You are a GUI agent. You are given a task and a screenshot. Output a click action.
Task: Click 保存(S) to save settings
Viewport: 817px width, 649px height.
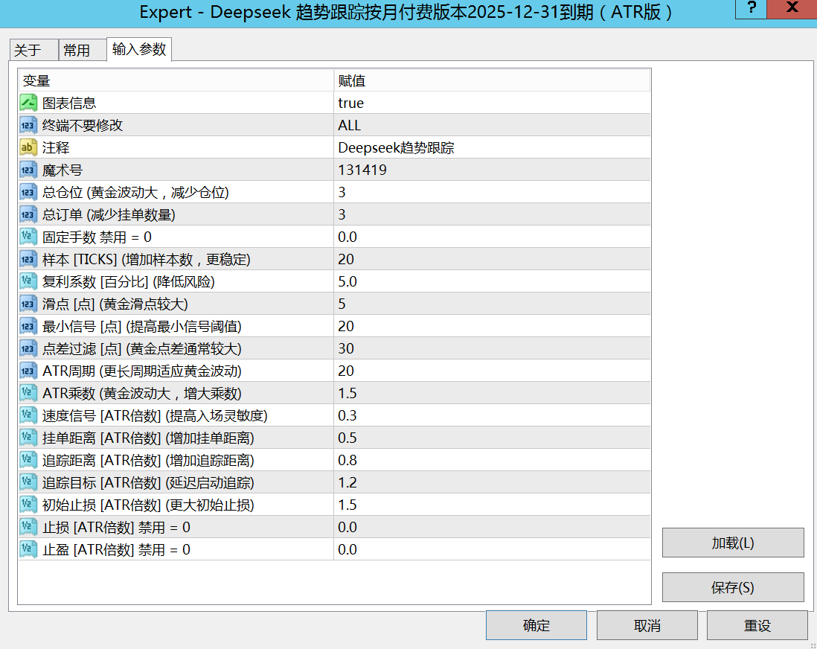click(733, 587)
